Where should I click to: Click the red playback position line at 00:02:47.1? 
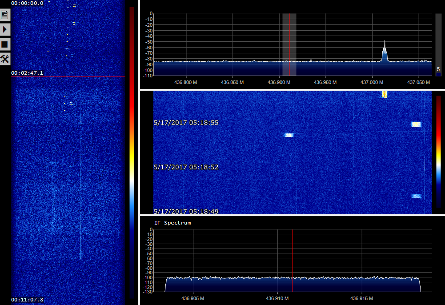[x=68, y=76]
